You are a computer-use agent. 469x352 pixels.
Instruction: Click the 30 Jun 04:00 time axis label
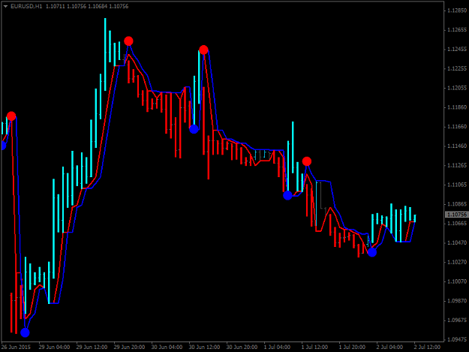point(167,347)
